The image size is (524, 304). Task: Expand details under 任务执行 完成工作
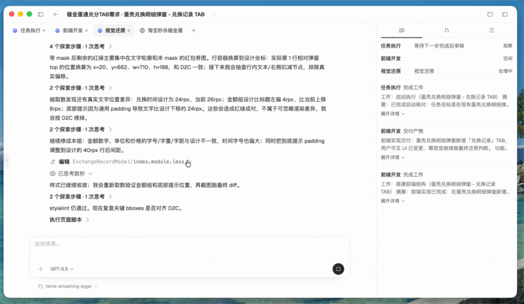click(393, 114)
